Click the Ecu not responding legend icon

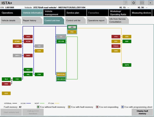click(97, 107)
